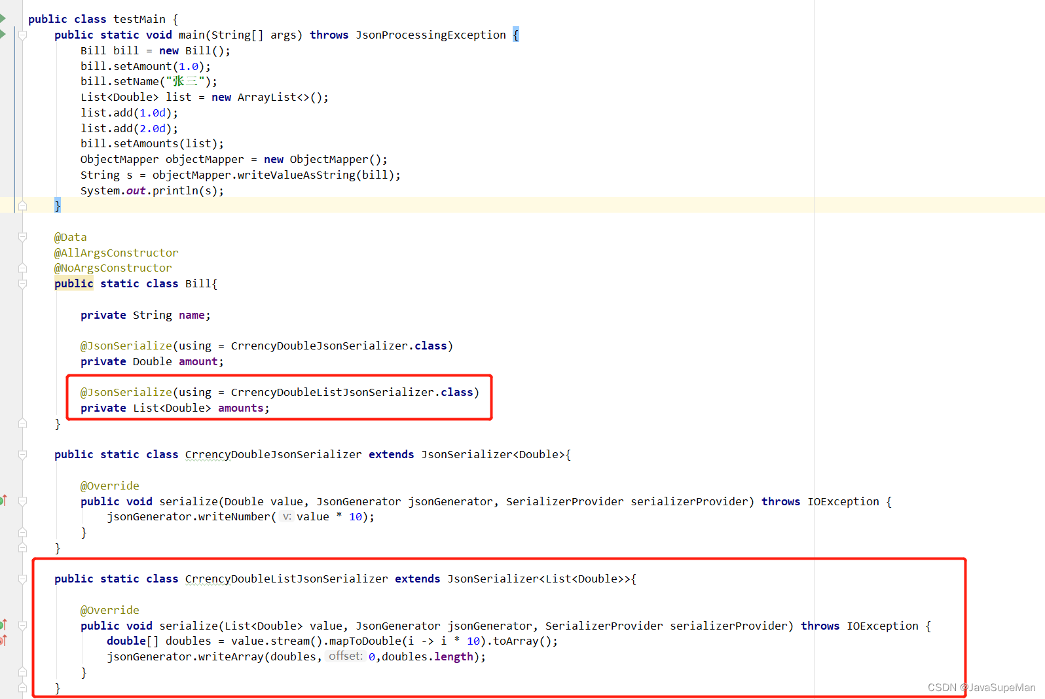The height and width of the screenshot is (699, 1045).
Task: Click the private Double amount field
Action: (153, 361)
